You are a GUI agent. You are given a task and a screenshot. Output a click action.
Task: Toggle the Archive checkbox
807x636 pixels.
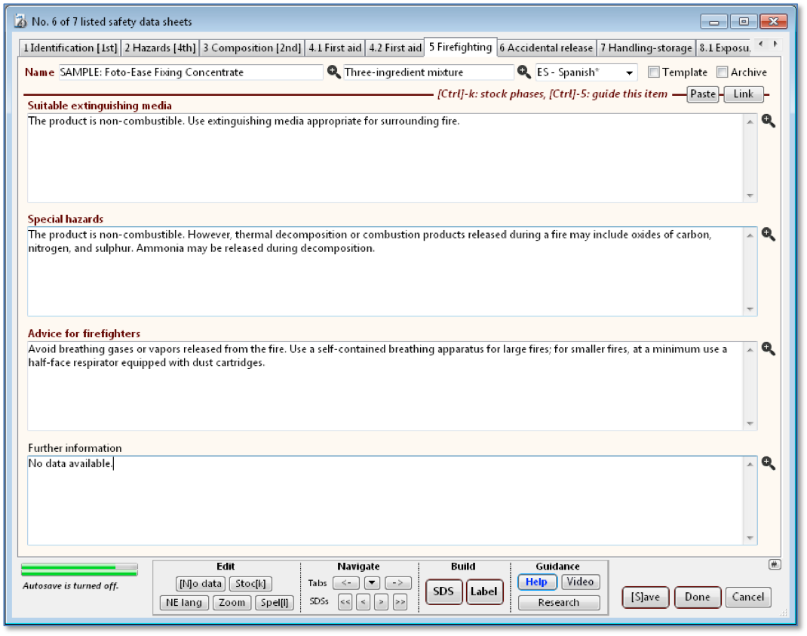click(723, 72)
